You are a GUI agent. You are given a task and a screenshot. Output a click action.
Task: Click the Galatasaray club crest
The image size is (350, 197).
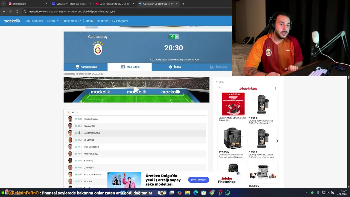98,48
